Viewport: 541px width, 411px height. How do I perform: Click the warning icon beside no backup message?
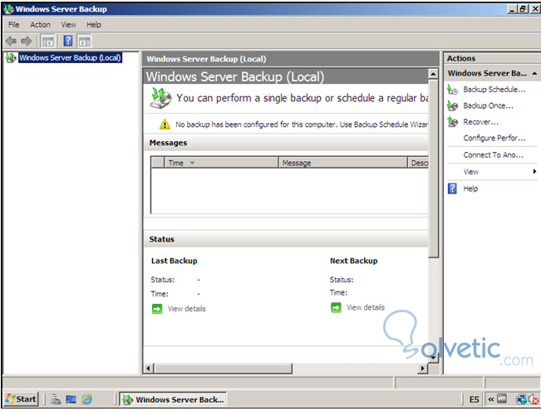tap(165, 124)
